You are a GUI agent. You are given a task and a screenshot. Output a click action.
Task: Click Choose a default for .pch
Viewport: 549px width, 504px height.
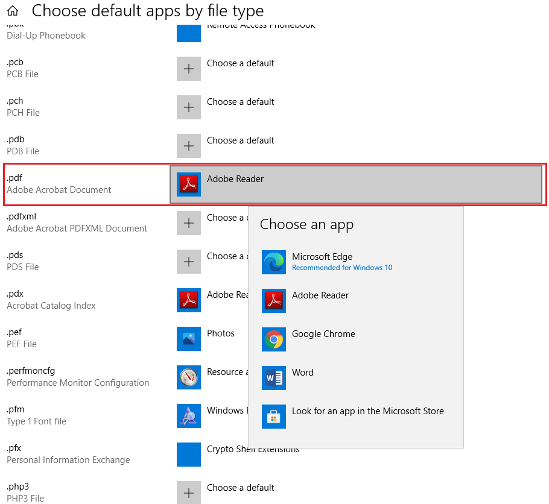pos(241,102)
